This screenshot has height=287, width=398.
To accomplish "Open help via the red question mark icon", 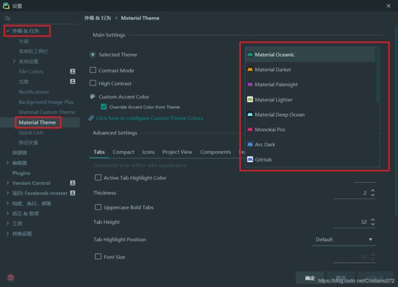I will [10, 277].
